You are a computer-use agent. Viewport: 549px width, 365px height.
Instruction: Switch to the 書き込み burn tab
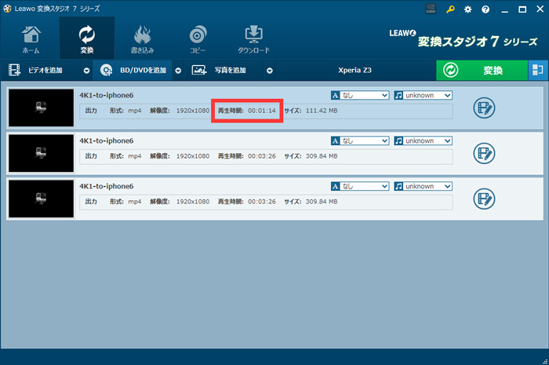click(143, 38)
